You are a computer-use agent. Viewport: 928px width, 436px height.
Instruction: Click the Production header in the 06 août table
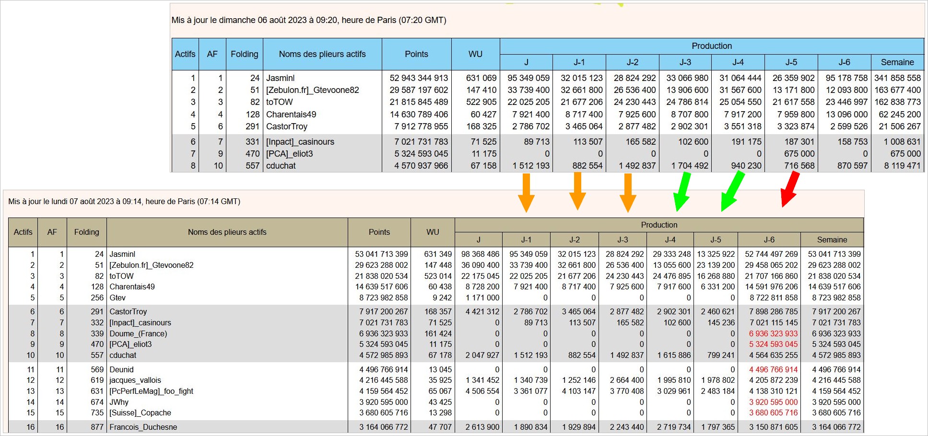pos(712,46)
